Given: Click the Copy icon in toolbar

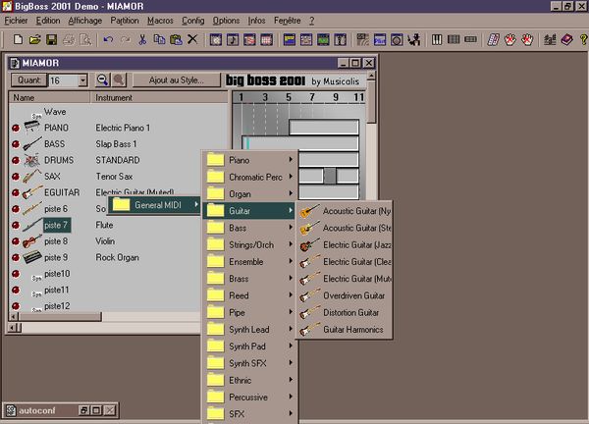Looking at the screenshot, I should tap(159, 39).
